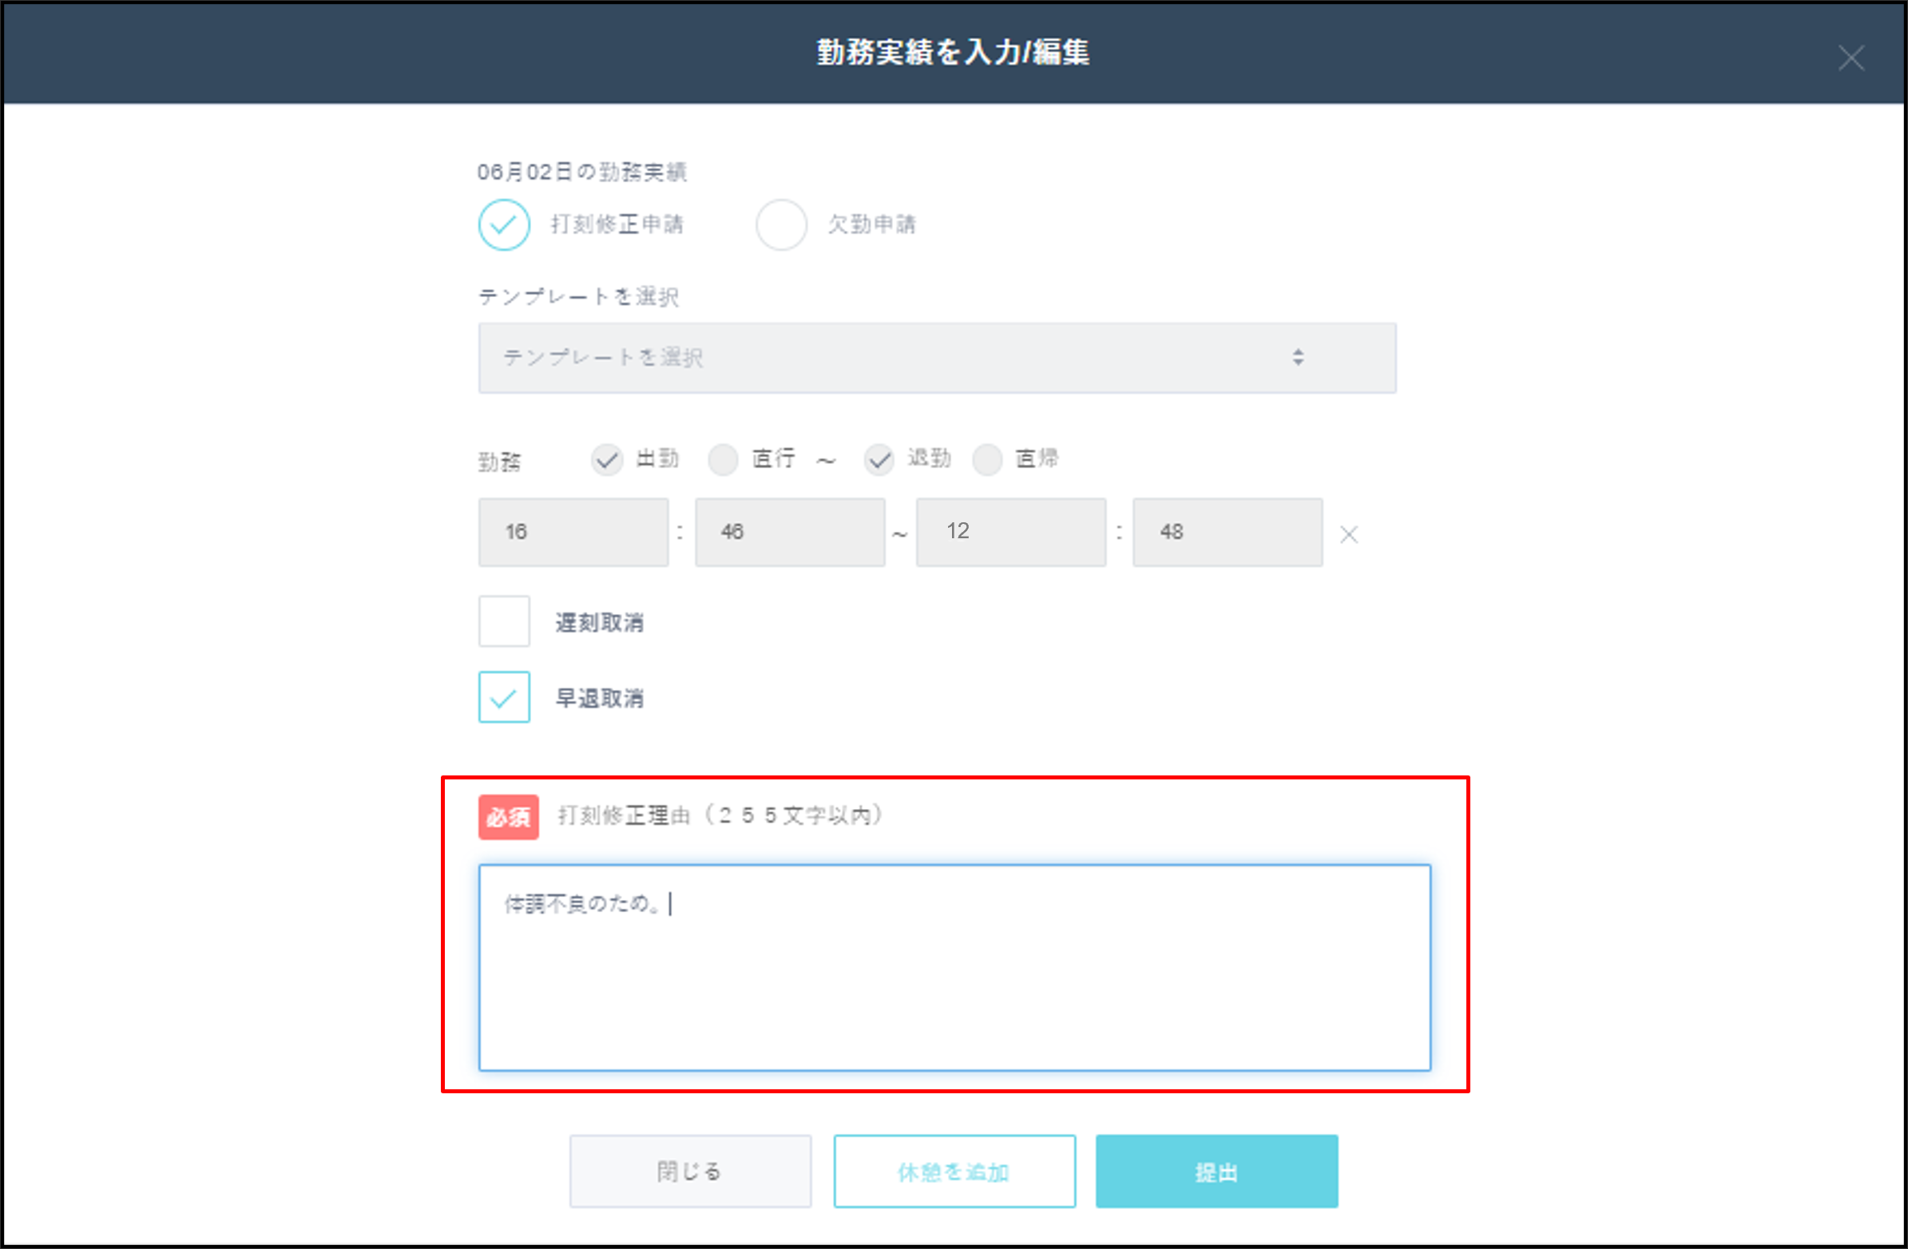Image resolution: width=1908 pixels, height=1249 pixels.
Task: Select the 欠勤申請 radio button
Action: 782,225
